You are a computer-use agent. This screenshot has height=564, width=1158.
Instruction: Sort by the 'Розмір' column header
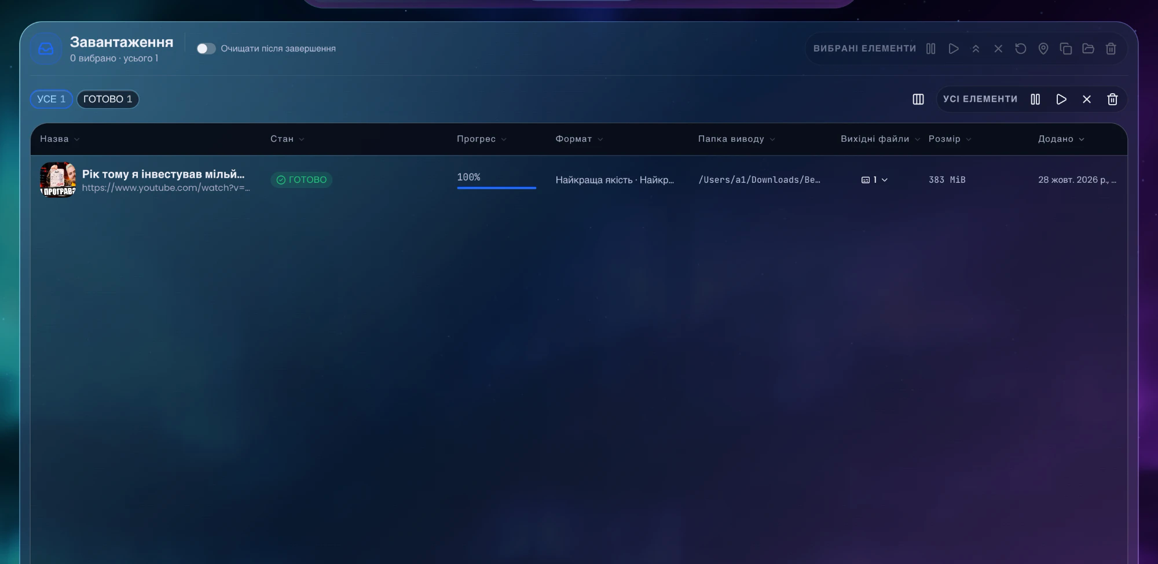(950, 139)
